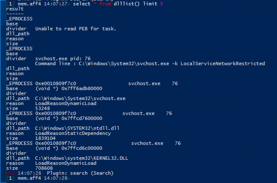Click the "Unable to read PEB for task." message
The height and width of the screenshot is (183, 277).
[x=75, y=29]
